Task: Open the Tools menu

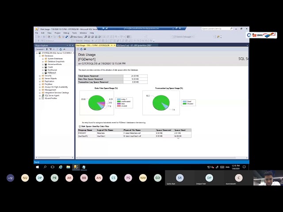Action: [x=74, y=33]
